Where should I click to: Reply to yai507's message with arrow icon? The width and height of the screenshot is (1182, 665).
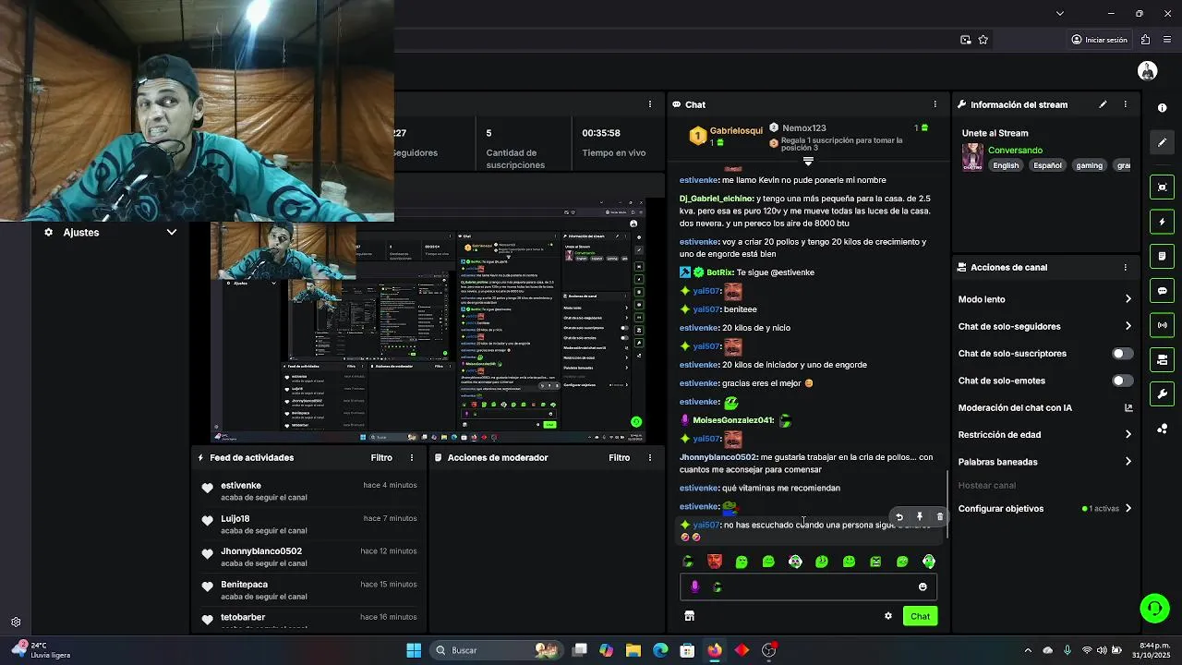[x=899, y=517]
